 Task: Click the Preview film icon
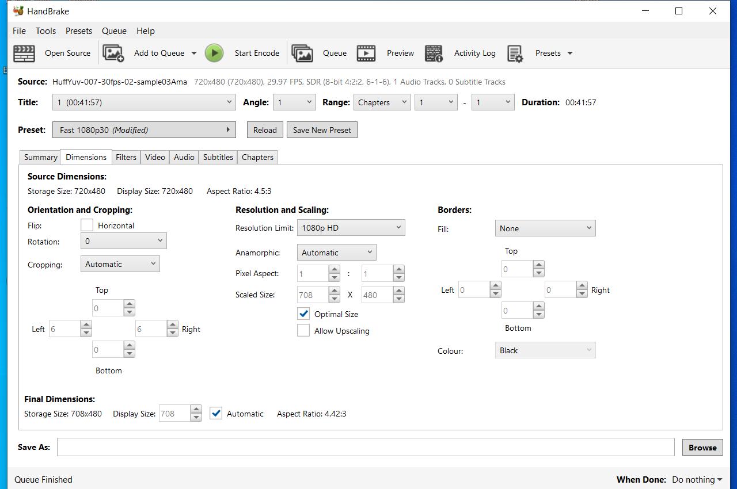pos(366,53)
